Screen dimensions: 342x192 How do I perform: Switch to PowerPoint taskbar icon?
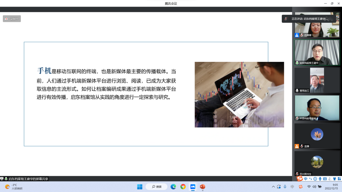point(202,187)
